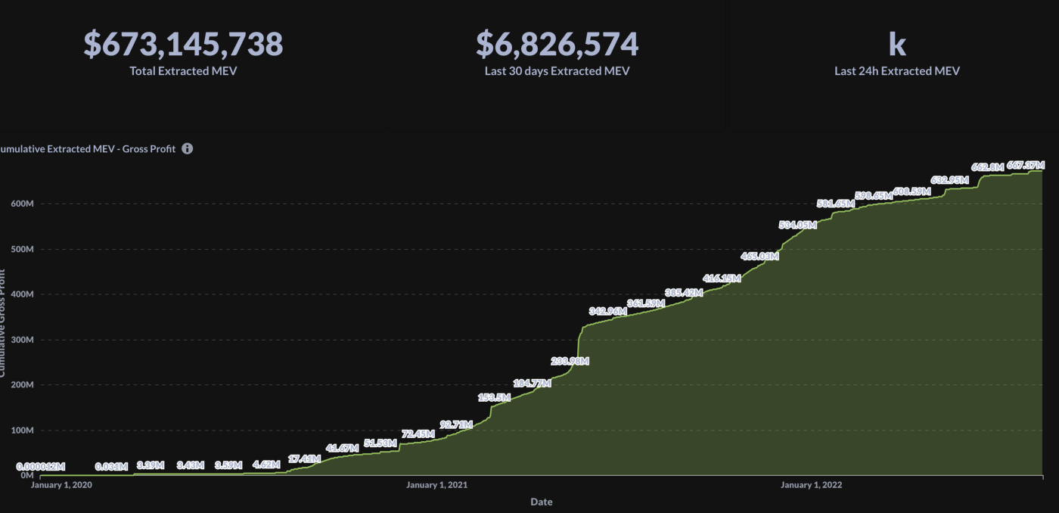The height and width of the screenshot is (513, 1059).
Task: Select the 238.98M data point label
Action: tap(570, 361)
